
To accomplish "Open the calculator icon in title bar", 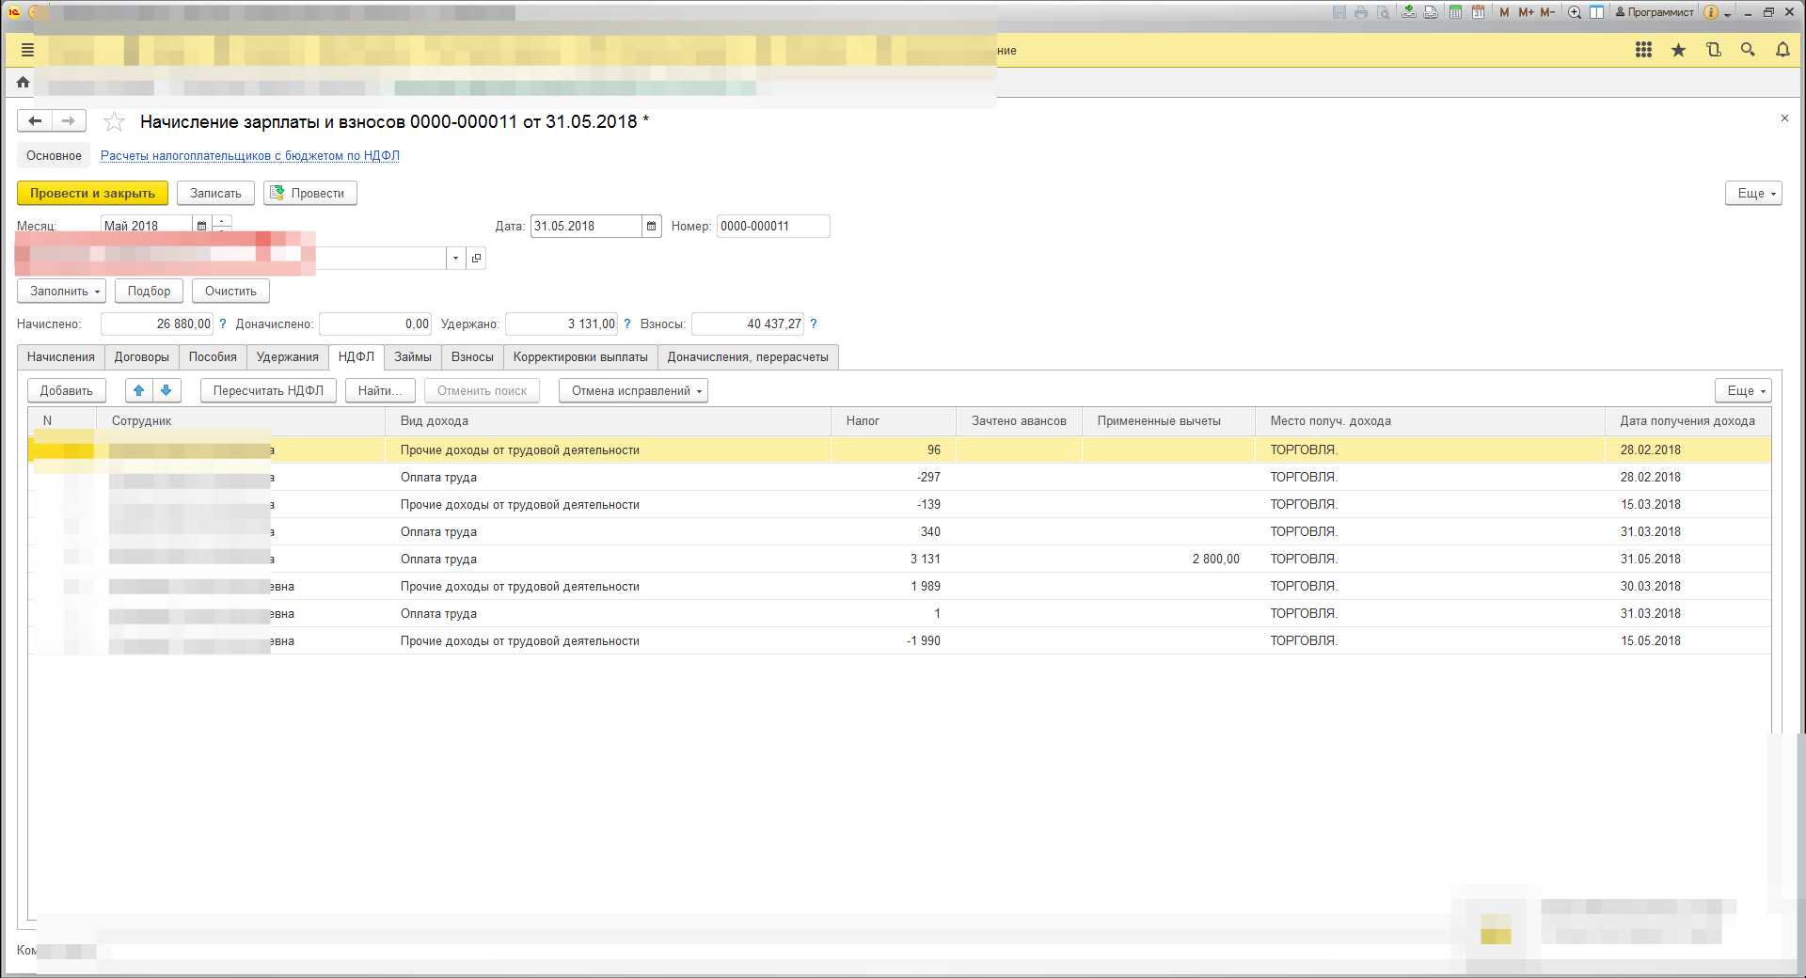I will click(x=1455, y=12).
